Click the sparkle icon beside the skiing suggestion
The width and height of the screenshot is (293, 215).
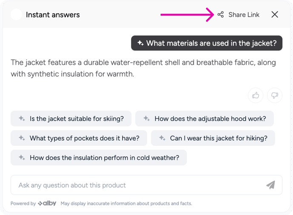(22, 119)
